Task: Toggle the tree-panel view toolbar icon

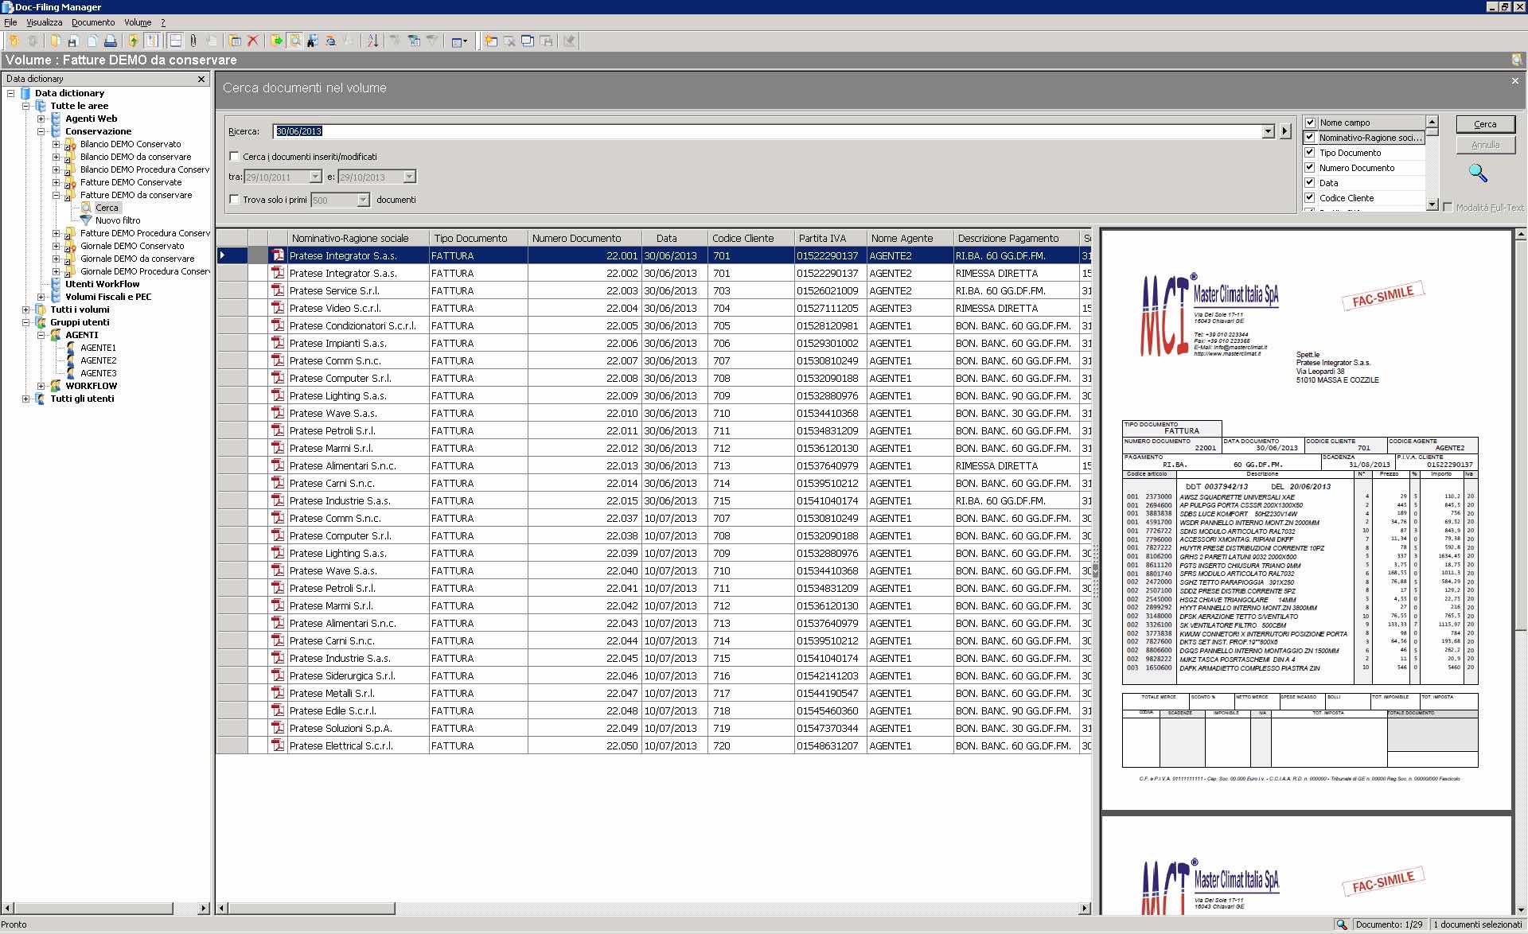Action: [151, 41]
